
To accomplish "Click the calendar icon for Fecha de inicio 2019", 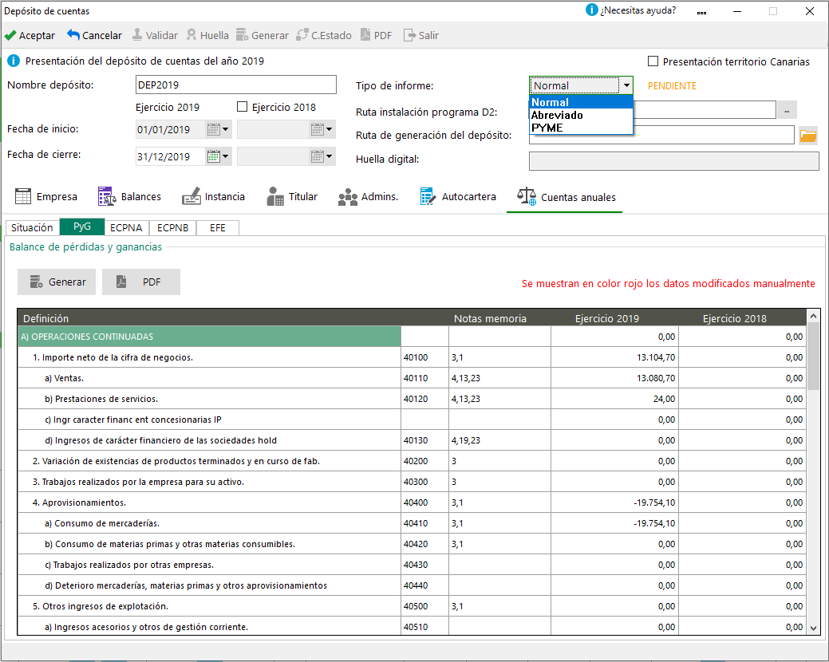I will point(214,129).
